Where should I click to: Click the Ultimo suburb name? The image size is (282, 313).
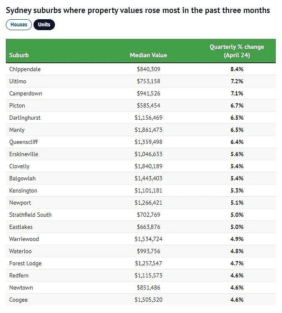click(18, 82)
